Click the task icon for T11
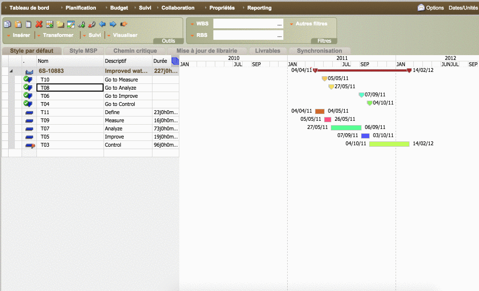 (x=29, y=112)
